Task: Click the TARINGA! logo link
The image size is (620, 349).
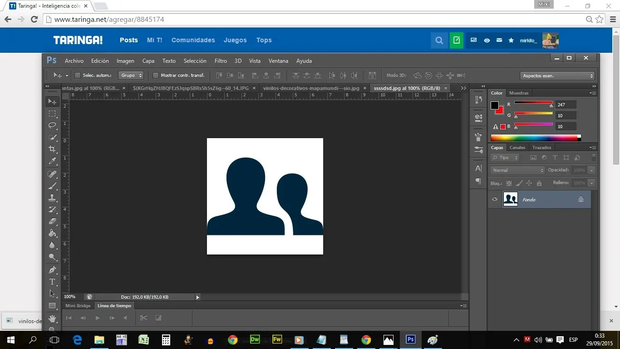Action: point(78,40)
